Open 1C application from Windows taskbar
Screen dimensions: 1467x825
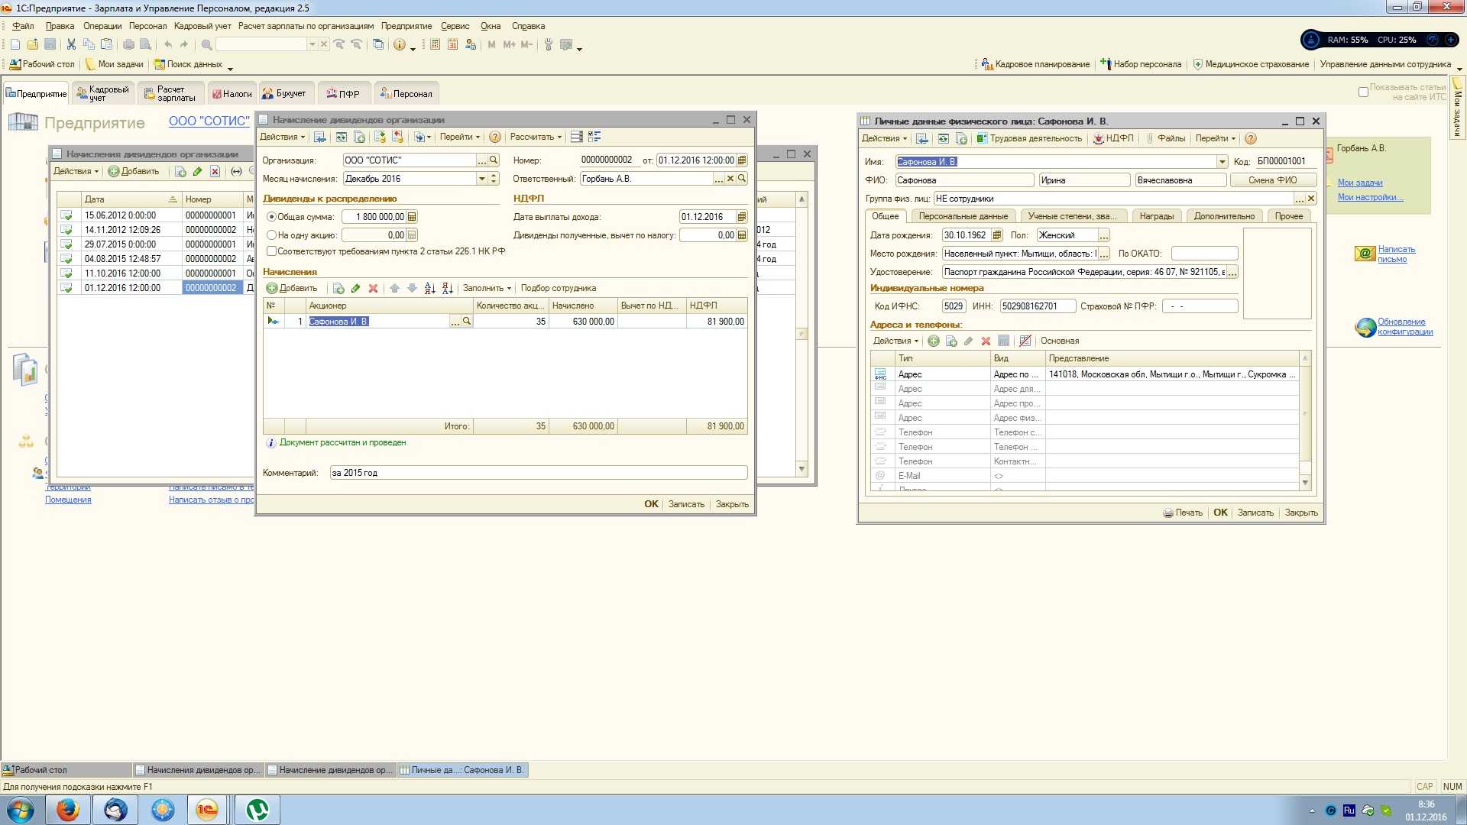point(207,810)
